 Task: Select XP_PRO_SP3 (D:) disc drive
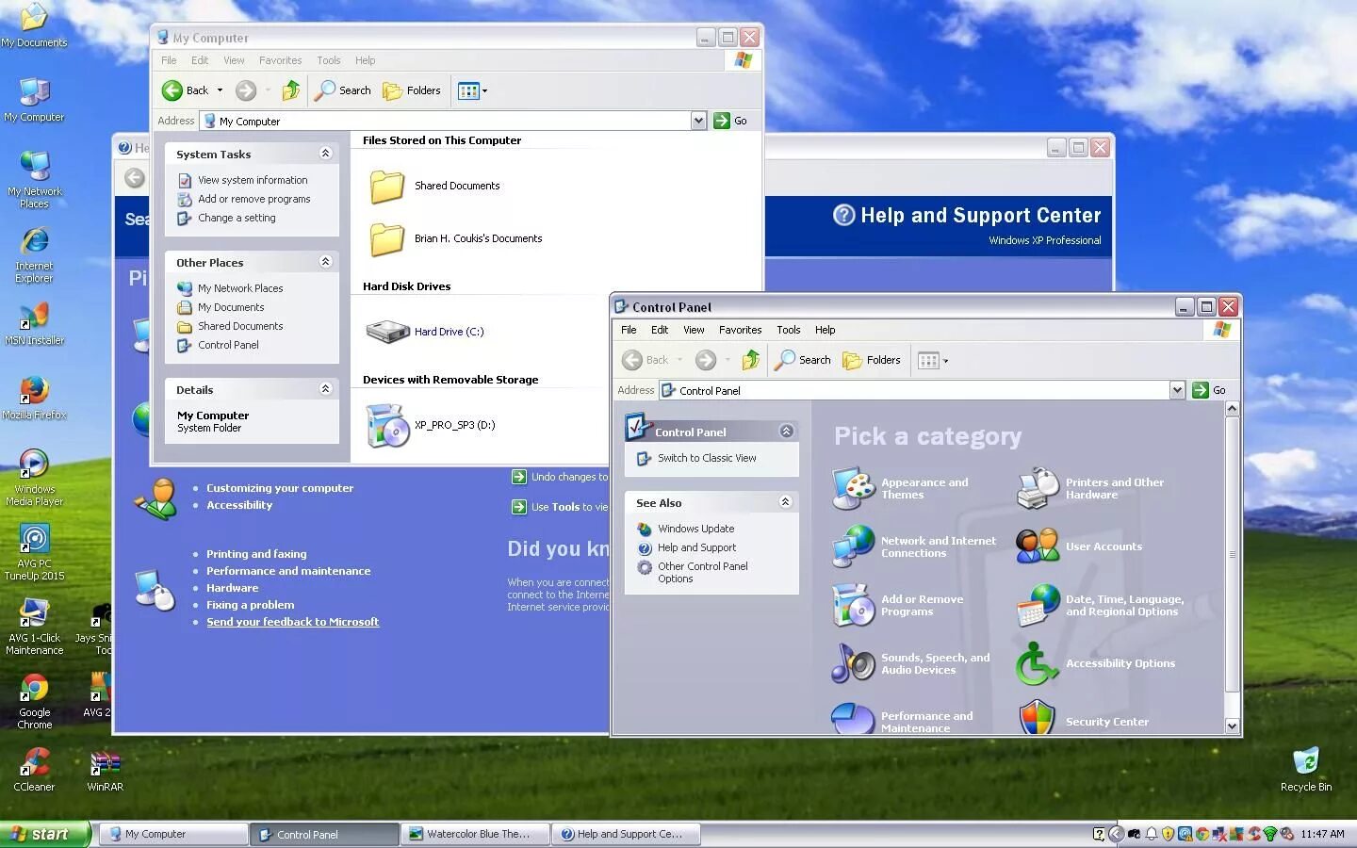click(x=386, y=425)
